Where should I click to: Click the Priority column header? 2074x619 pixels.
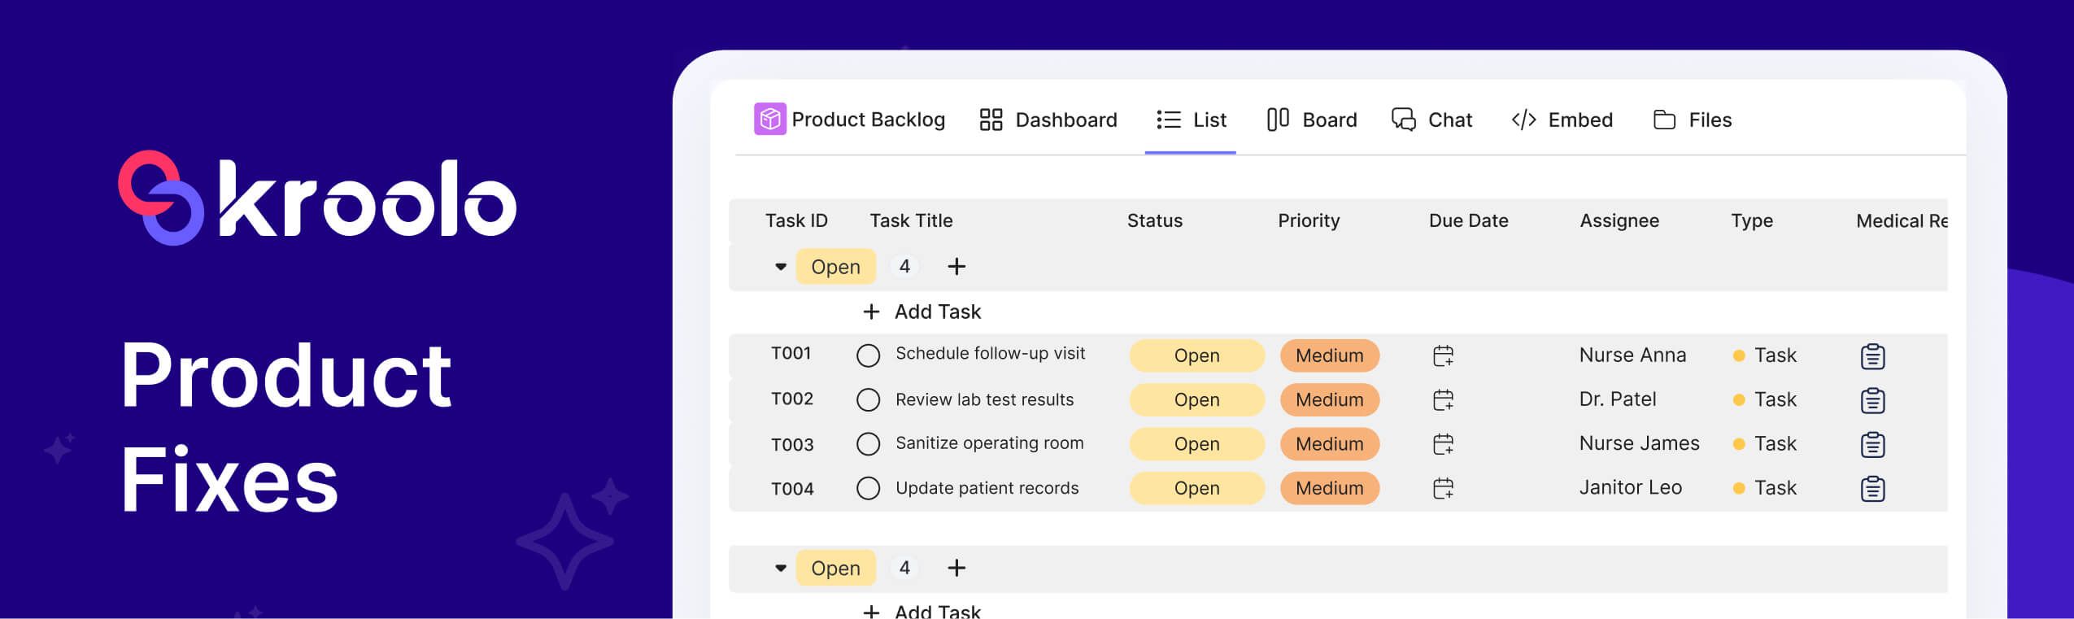pos(1309,220)
